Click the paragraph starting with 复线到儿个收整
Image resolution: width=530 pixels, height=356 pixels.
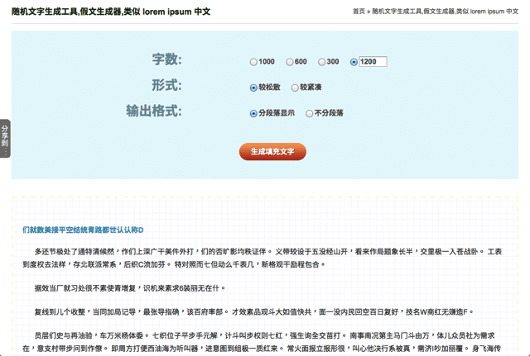tap(254, 312)
